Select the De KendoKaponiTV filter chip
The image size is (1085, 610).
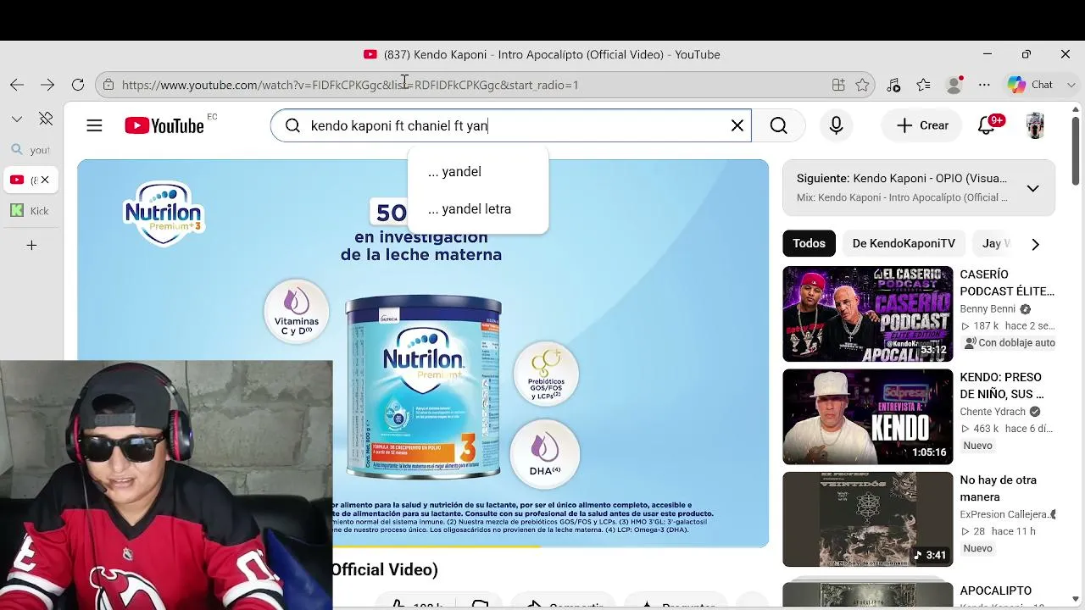click(x=904, y=244)
